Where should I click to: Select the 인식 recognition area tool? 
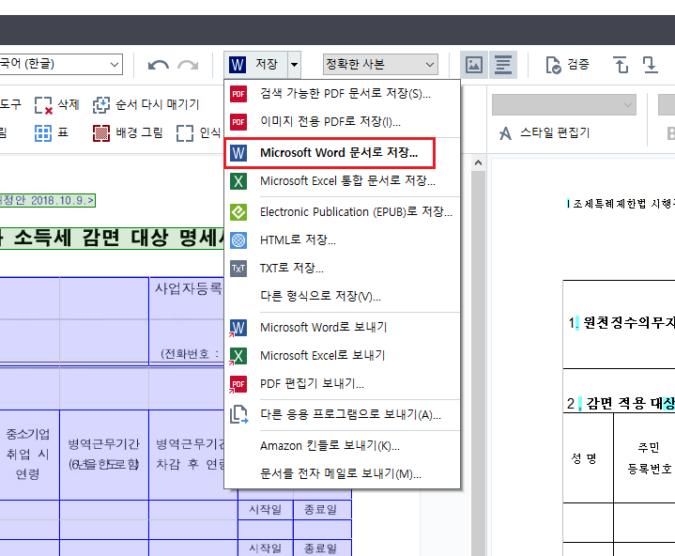point(199,132)
